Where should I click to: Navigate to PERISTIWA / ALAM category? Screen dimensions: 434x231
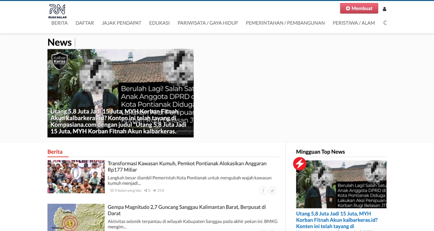(354, 23)
